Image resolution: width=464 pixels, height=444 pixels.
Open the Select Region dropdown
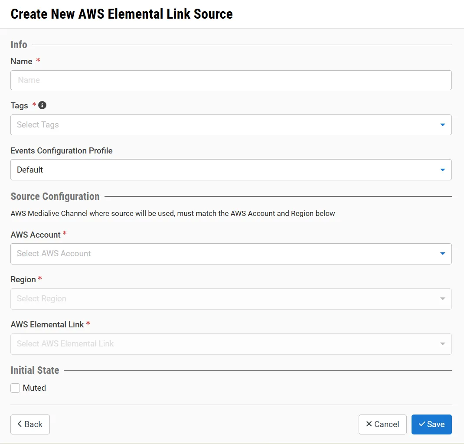coord(231,299)
